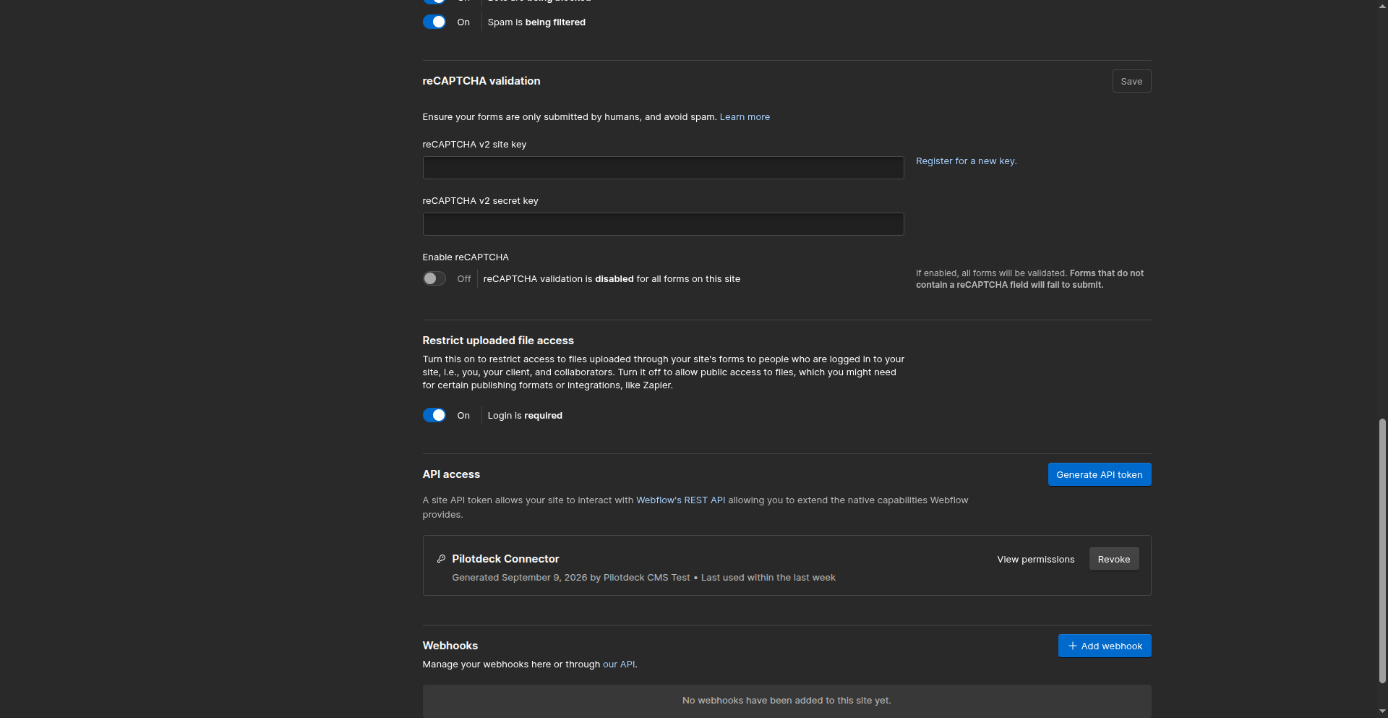Revoke the Pilotdeck Connector token
This screenshot has height=718, width=1388.
pos(1113,560)
